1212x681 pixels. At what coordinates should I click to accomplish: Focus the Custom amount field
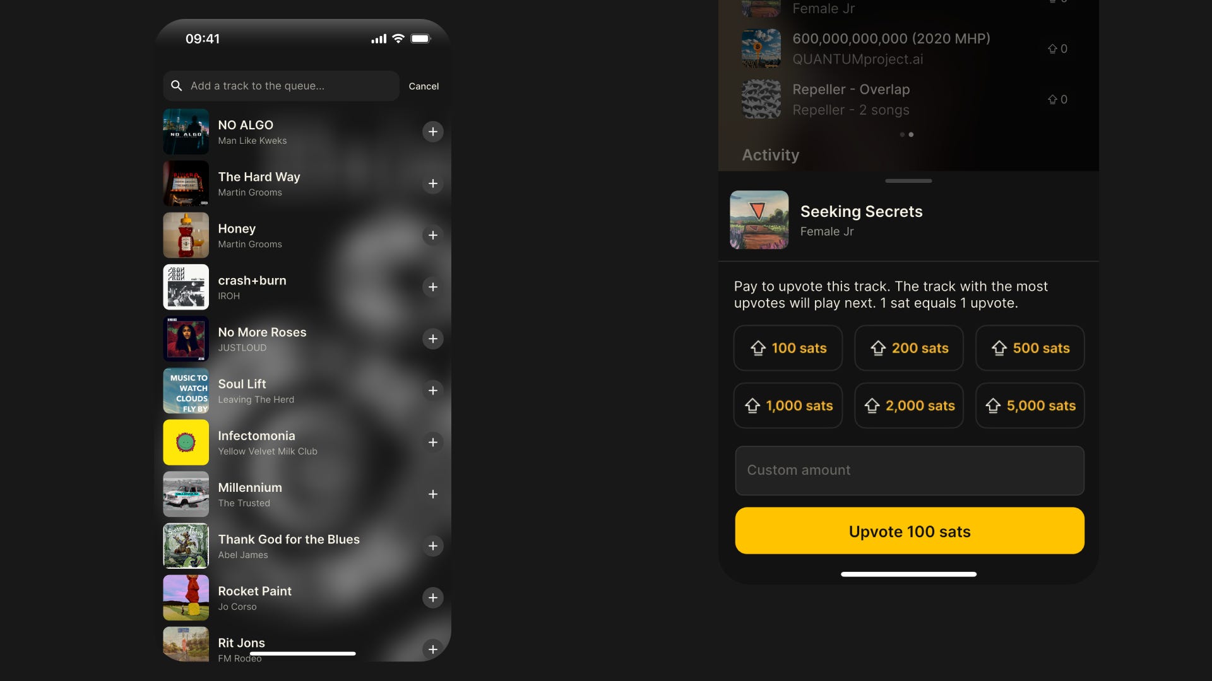pos(910,470)
